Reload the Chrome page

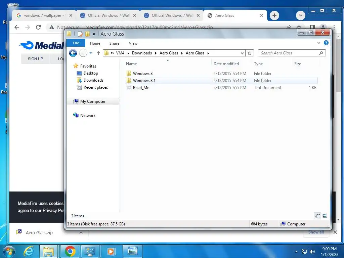pyautogui.click(x=38, y=27)
